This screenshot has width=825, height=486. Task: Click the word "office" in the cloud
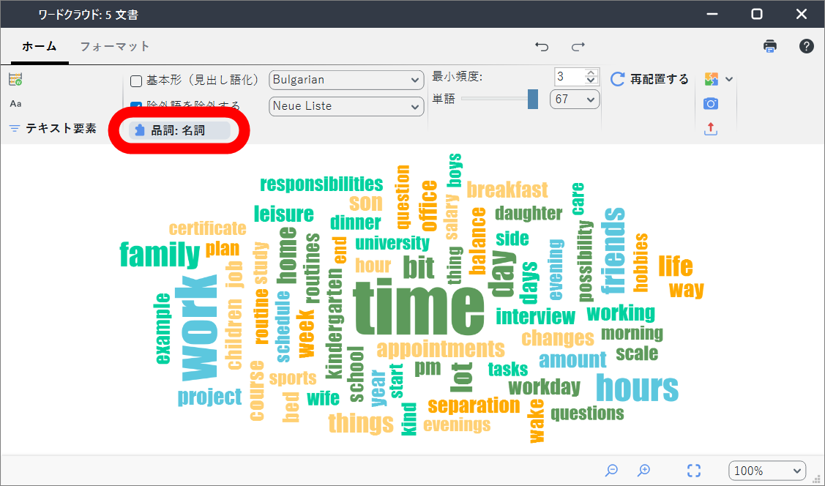(x=429, y=206)
